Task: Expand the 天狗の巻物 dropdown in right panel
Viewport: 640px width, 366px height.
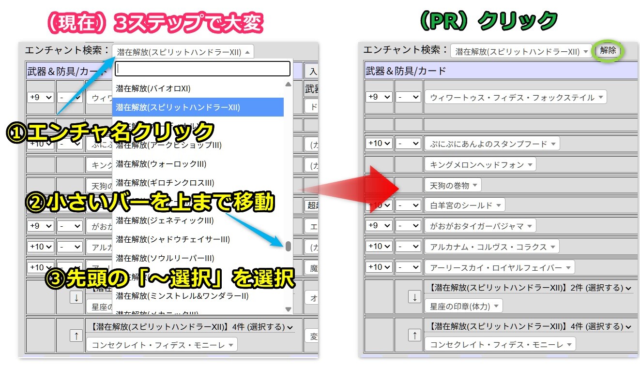Action: pos(452,185)
